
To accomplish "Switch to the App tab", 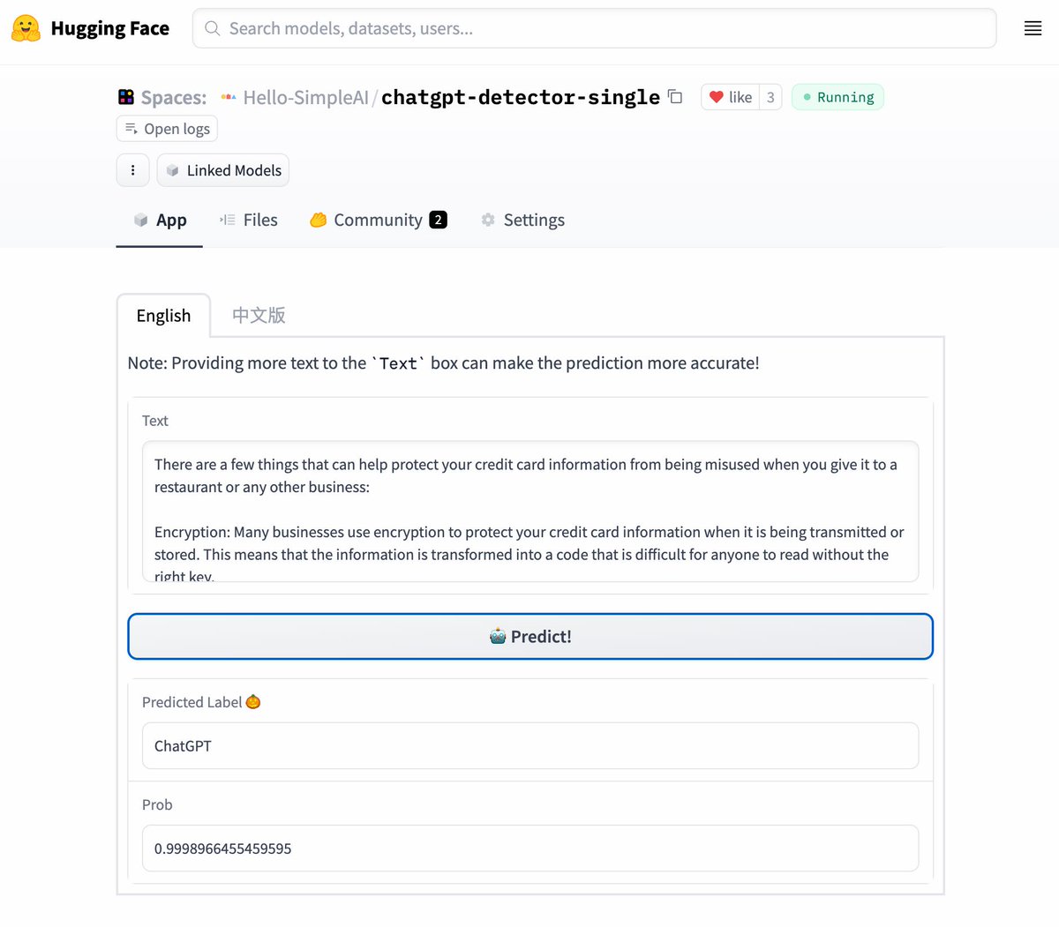I will coord(160,220).
